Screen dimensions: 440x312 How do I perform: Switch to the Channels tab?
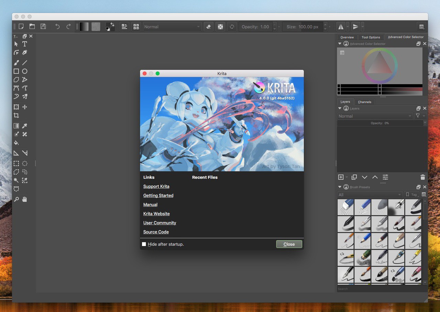pos(364,102)
